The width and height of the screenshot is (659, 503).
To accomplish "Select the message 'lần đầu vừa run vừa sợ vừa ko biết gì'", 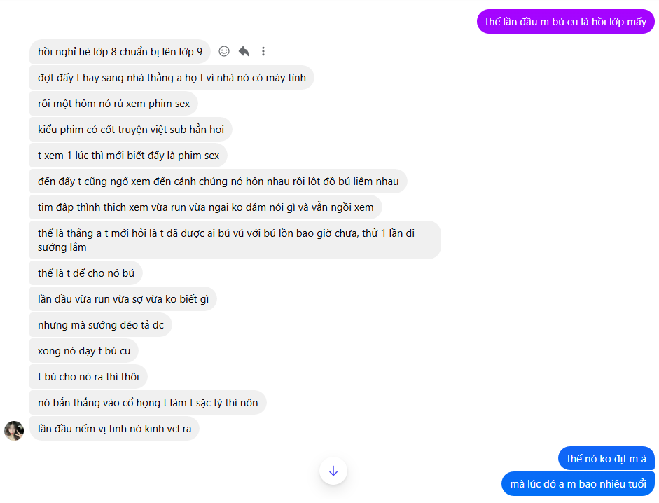I will point(122,298).
